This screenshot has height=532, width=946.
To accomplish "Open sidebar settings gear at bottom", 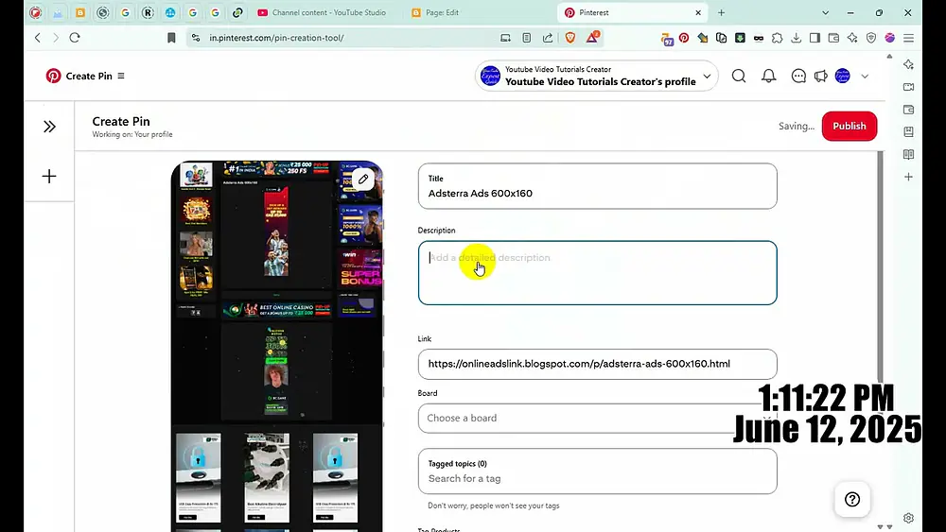I will (908, 518).
